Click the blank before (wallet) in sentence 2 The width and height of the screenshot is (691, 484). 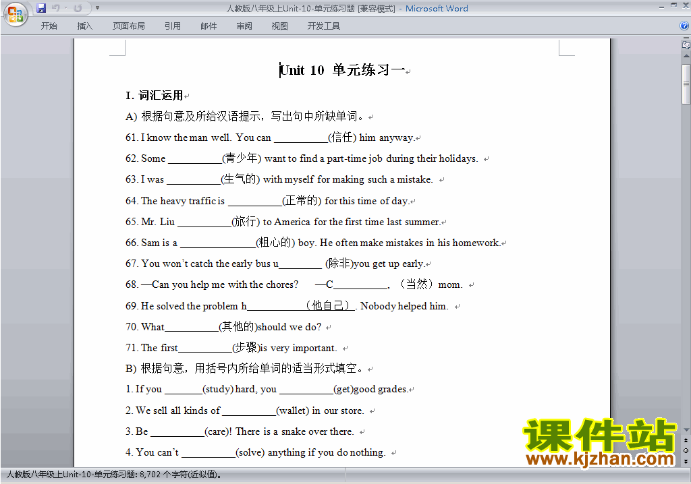pyautogui.click(x=249, y=411)
